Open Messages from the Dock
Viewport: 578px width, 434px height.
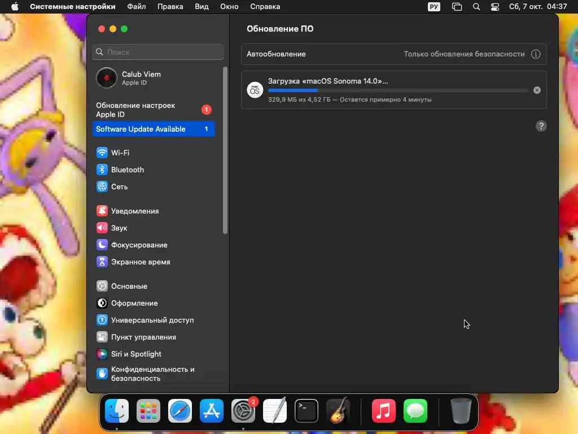pyautogui.click(x=415, y=411)
